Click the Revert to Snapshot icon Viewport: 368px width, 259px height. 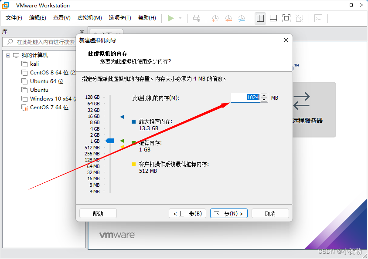228,18
